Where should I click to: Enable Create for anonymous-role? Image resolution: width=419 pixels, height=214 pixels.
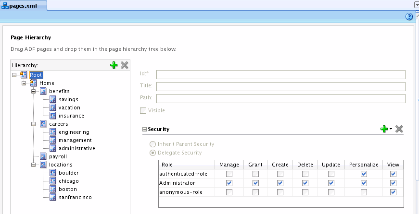click(x=280, y=192)
